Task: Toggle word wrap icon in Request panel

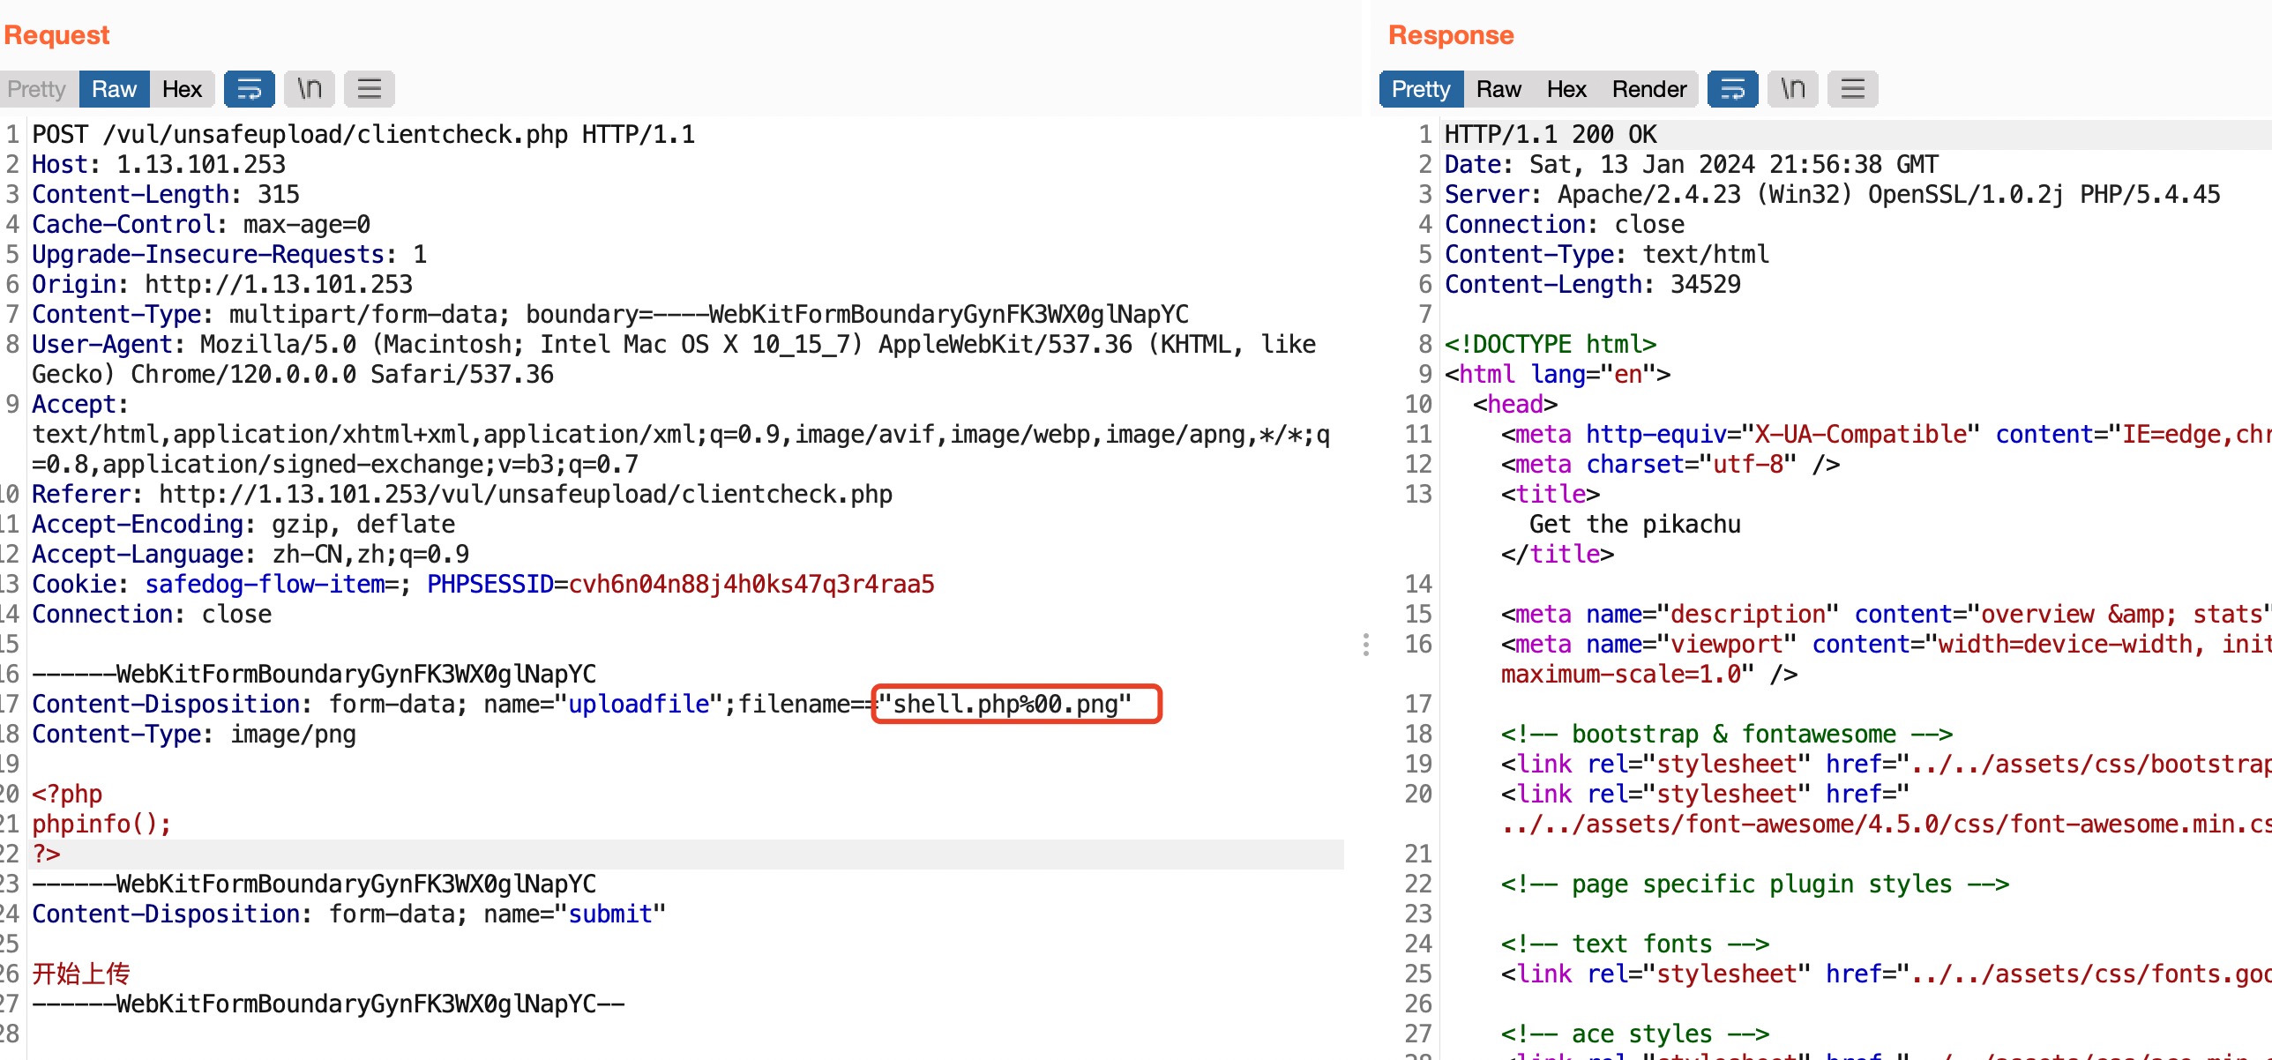Action: [249, 89]
